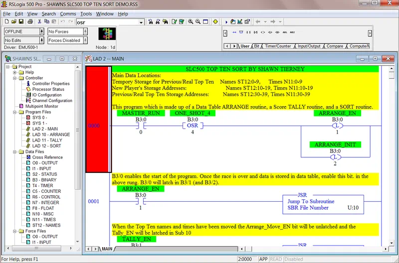
Task: Zoom in on the ladder view
Action: pyautogui.click(x=191, y=22)
